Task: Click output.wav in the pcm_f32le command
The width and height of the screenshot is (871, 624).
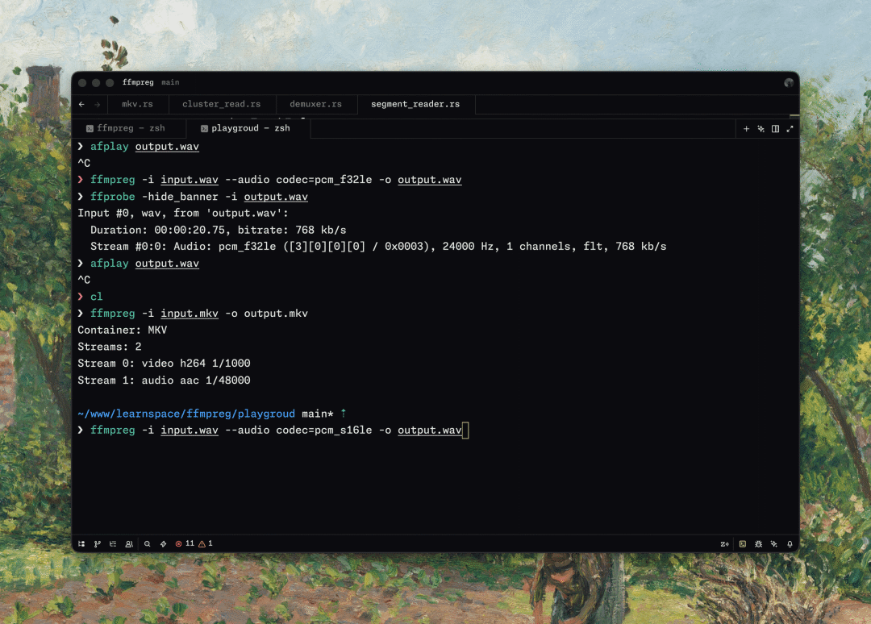Action: tap(429, 180)
